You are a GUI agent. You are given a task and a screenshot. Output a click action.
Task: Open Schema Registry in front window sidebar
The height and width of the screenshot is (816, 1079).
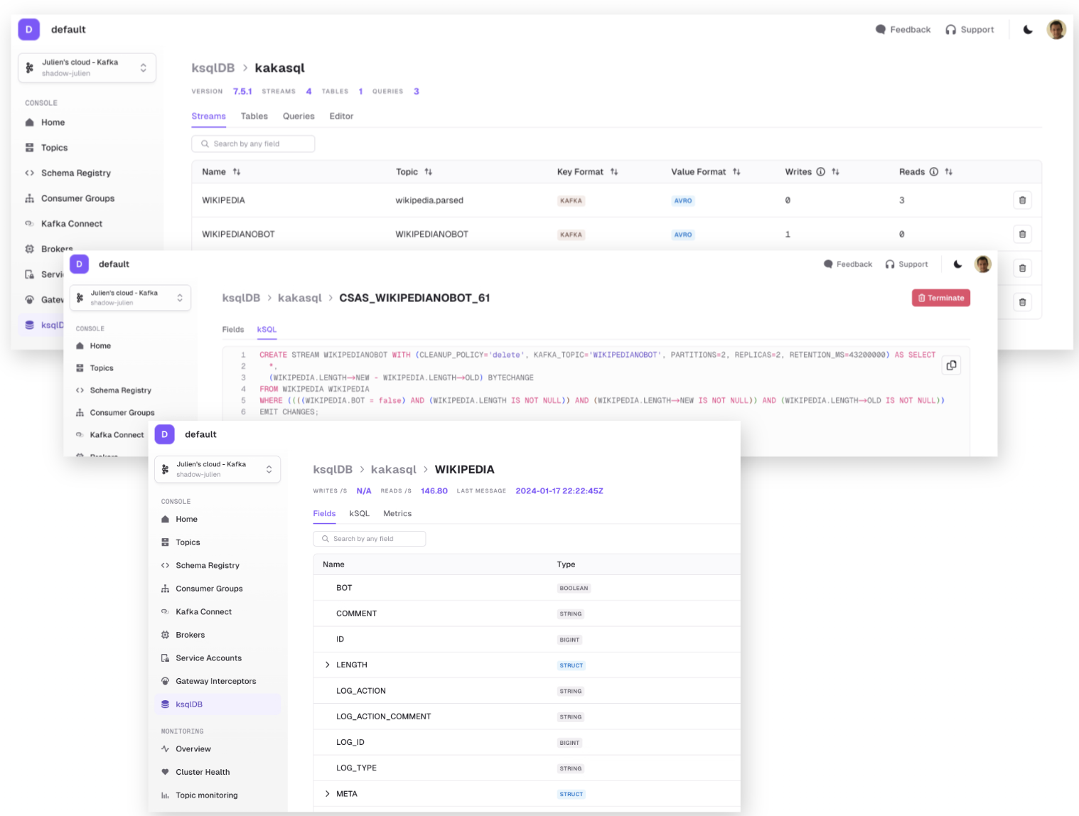pos(218,566)
